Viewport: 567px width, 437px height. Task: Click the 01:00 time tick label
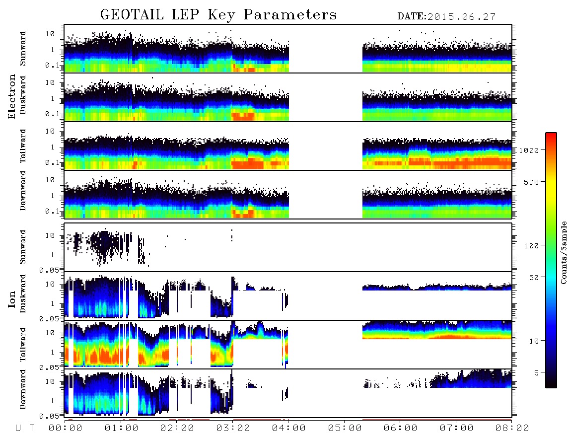(x=122, y=429)
